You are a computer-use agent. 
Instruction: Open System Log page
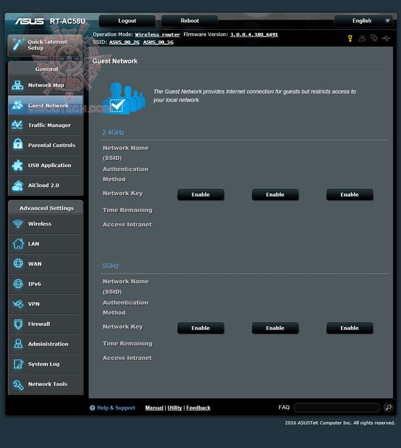[46, 364]
